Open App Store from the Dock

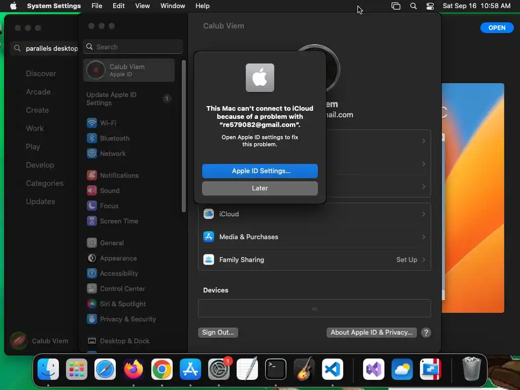pos(190,369)
